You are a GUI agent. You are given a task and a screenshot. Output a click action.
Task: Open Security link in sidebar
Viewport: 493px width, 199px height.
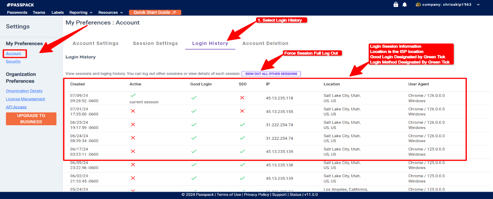13,61
